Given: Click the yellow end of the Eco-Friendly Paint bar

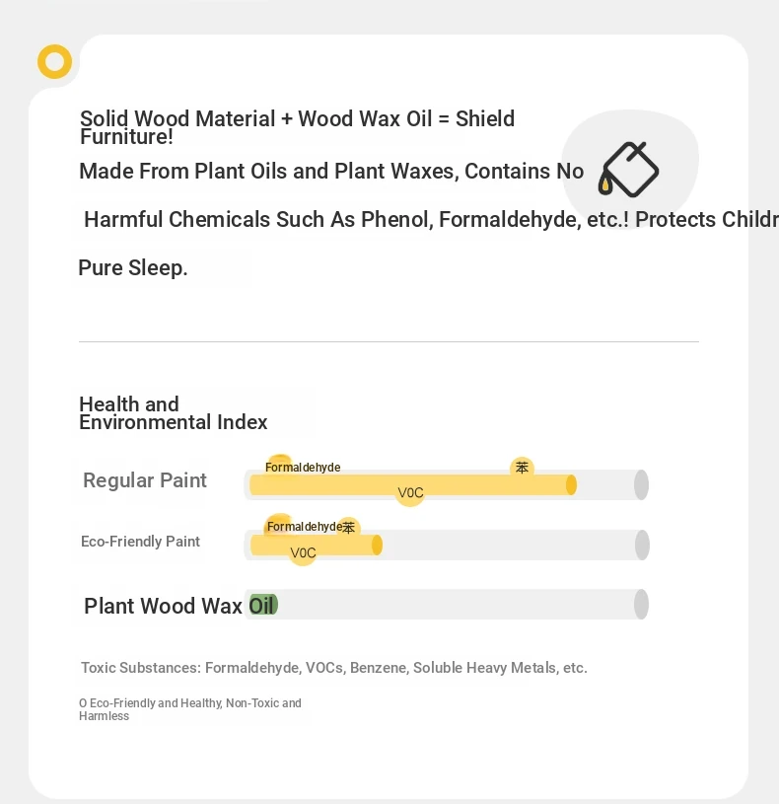Looking at the screenshot, I should (x=377, y=545).
